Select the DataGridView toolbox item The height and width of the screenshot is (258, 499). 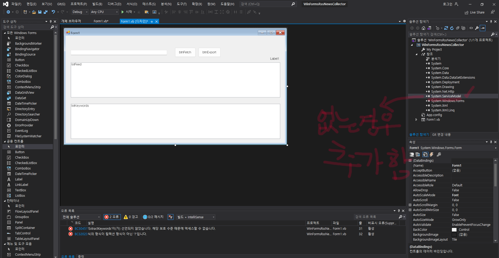24,93
